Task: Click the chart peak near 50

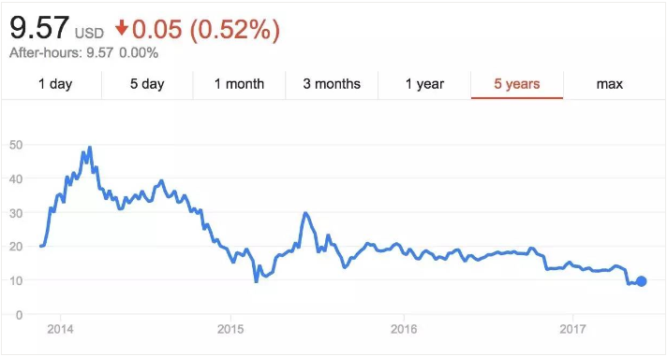Action: click(x=89, y=148)
